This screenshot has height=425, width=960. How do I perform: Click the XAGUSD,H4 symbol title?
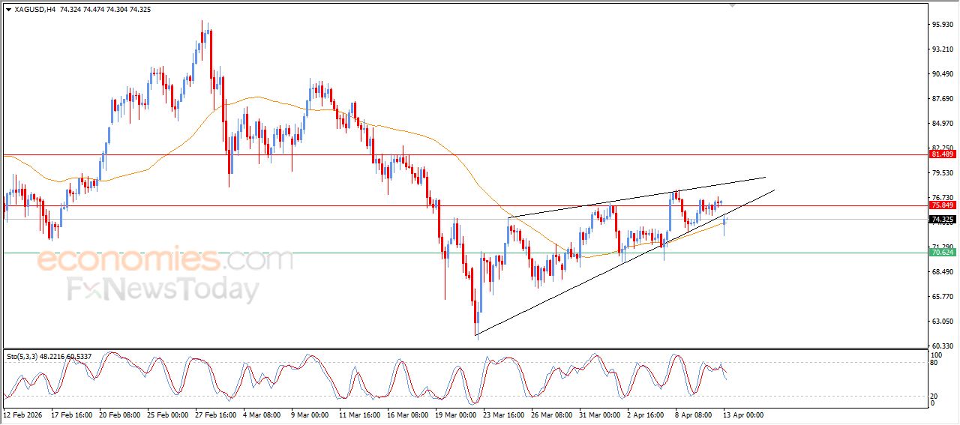[34, 10]
